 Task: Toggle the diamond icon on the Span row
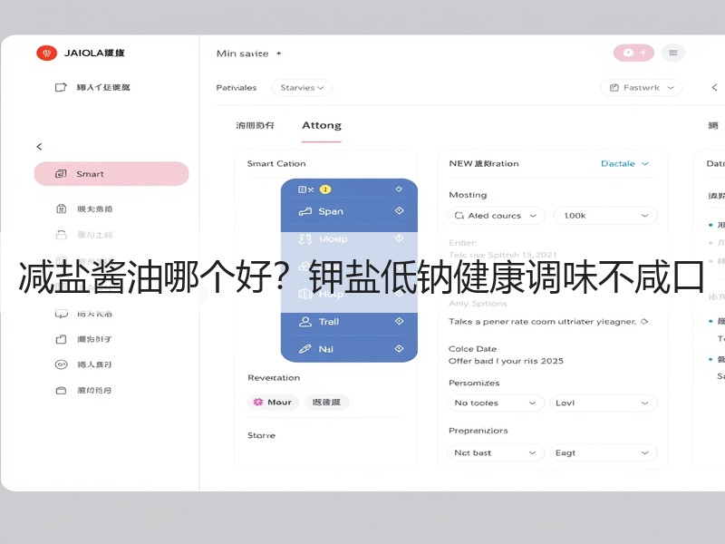point(400,211)
